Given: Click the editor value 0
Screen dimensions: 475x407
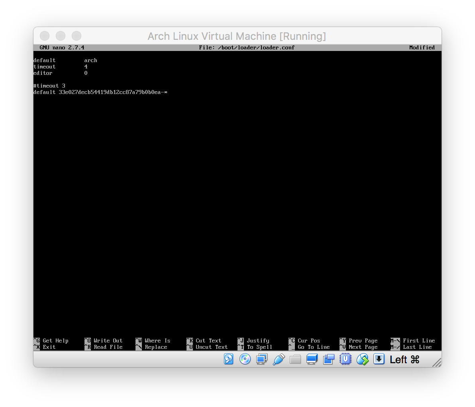Looking at the screenshot, I should tap(86, 73).
